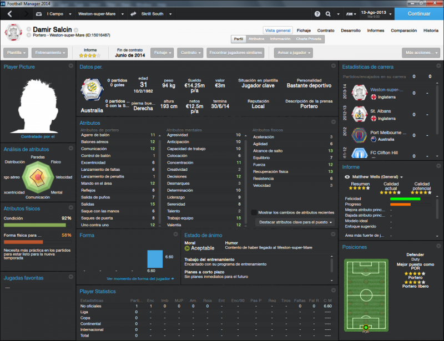
Task: Click the Continuar button
Action: click(x=419, y=14)
